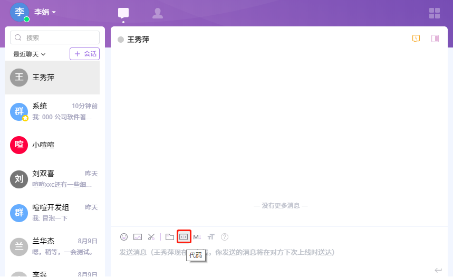Open chat history clock icon

coord(416,39)
